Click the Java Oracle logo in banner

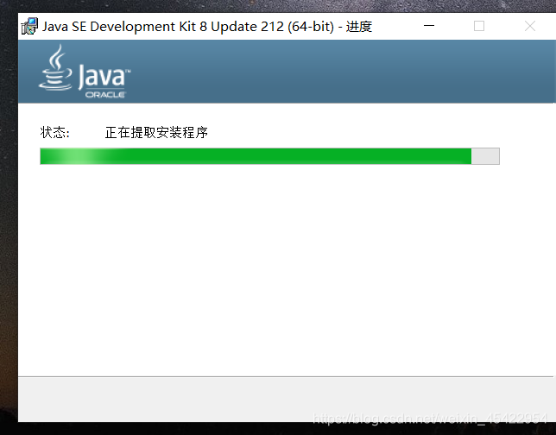[85, 72]
